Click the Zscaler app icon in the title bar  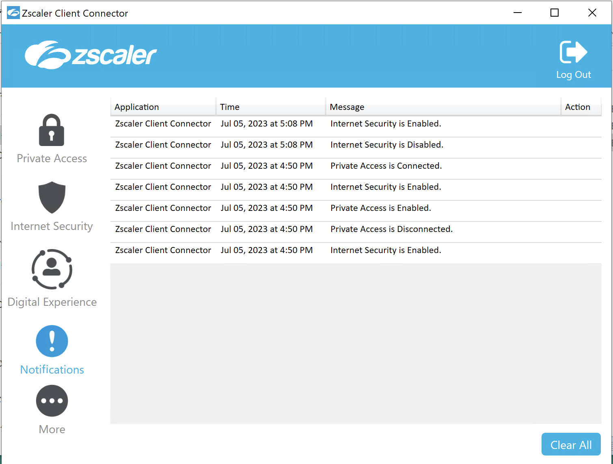coord(13,13)
